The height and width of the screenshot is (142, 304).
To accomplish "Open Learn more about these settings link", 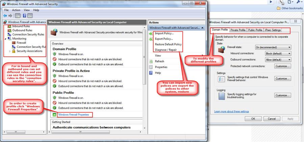I will click(231, 112).
